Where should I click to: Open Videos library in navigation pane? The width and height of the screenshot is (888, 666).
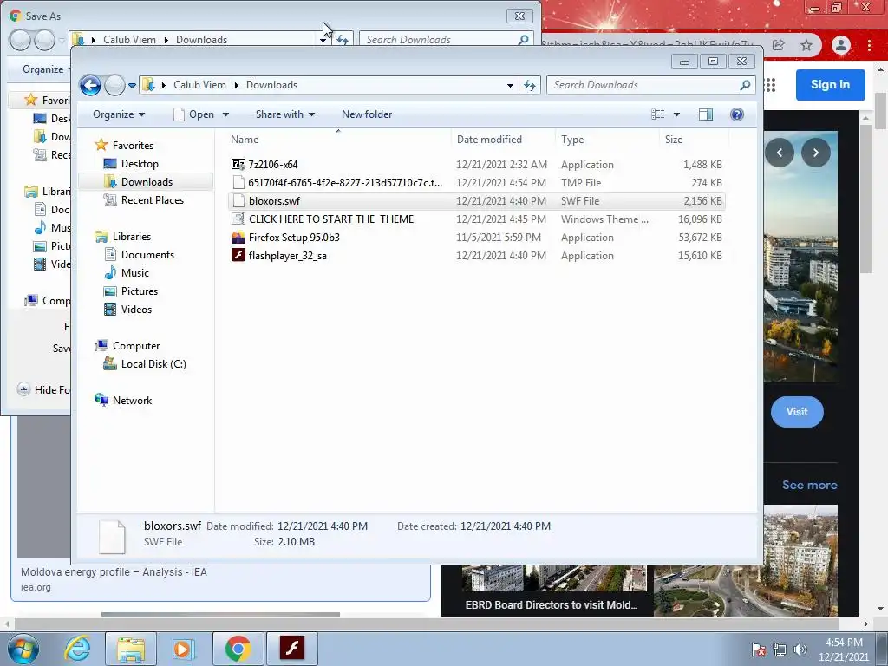click(136, 310)
